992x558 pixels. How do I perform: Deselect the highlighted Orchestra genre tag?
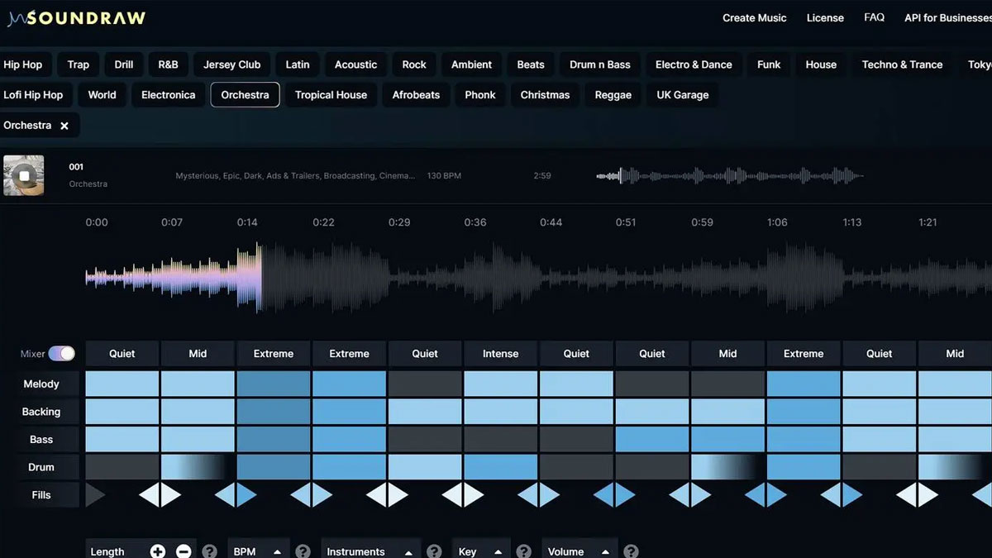[246, 95]
